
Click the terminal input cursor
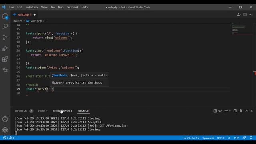16,133
